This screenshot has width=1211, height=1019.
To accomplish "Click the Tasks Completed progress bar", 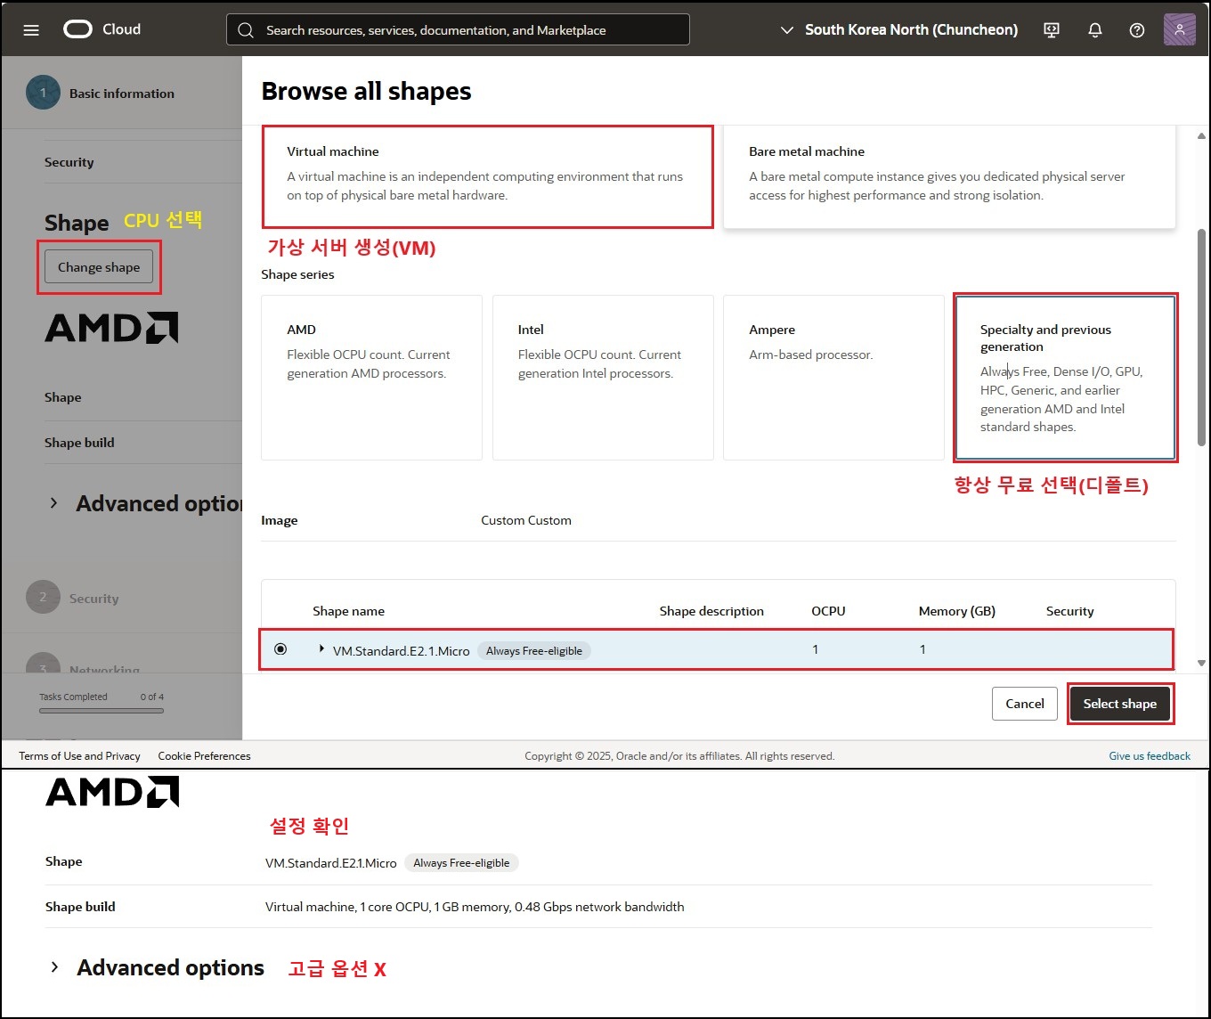I will point(102,711).
